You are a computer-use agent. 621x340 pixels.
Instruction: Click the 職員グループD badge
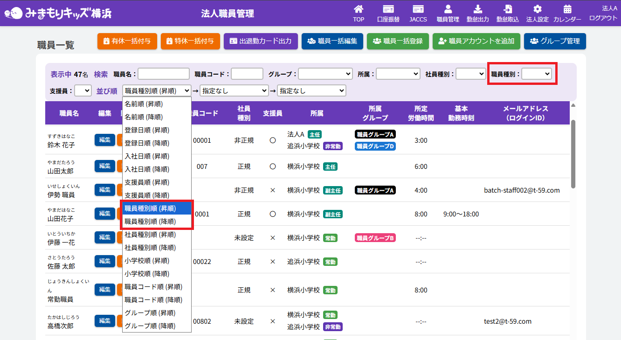[375, 146]
